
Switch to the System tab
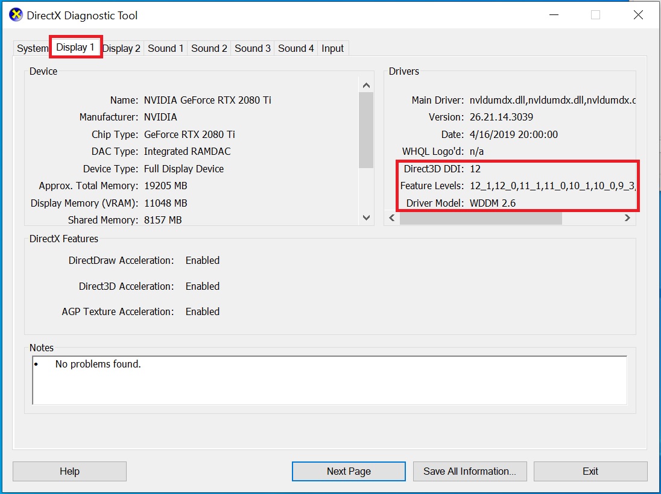point(32,48)
